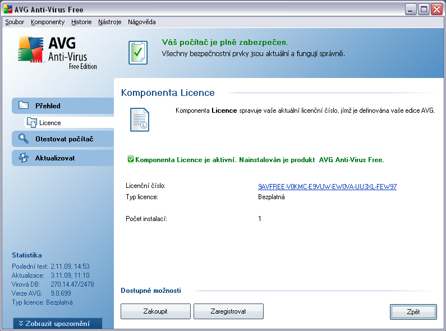Click the Aktualizovat update arrows icon
Viewport: 446px width, 331px height.
click(x=24, y=158)
